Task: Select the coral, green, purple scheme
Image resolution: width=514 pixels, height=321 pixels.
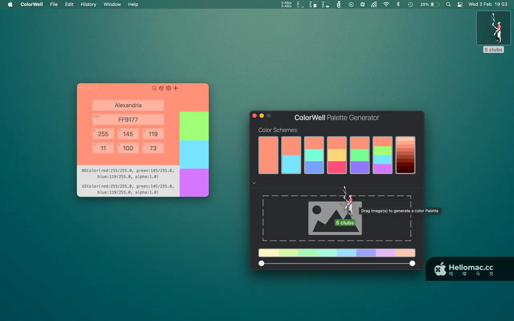Action: (360, 155)
